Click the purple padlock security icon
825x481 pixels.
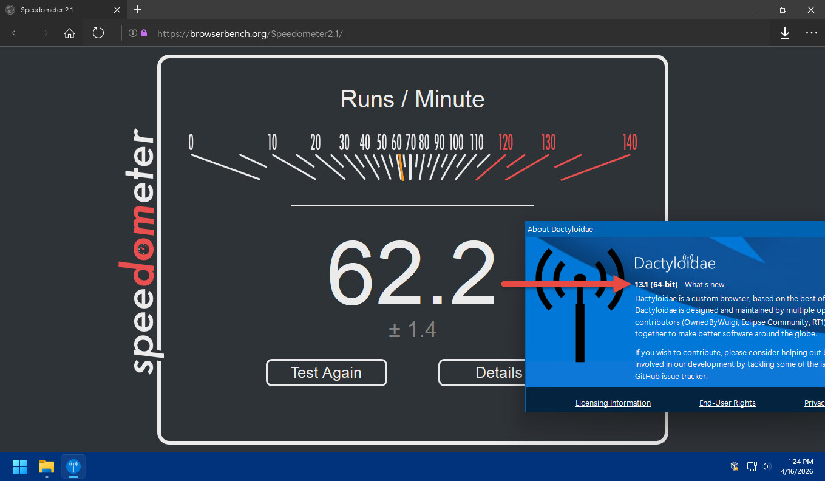click(x=144, y=33)
